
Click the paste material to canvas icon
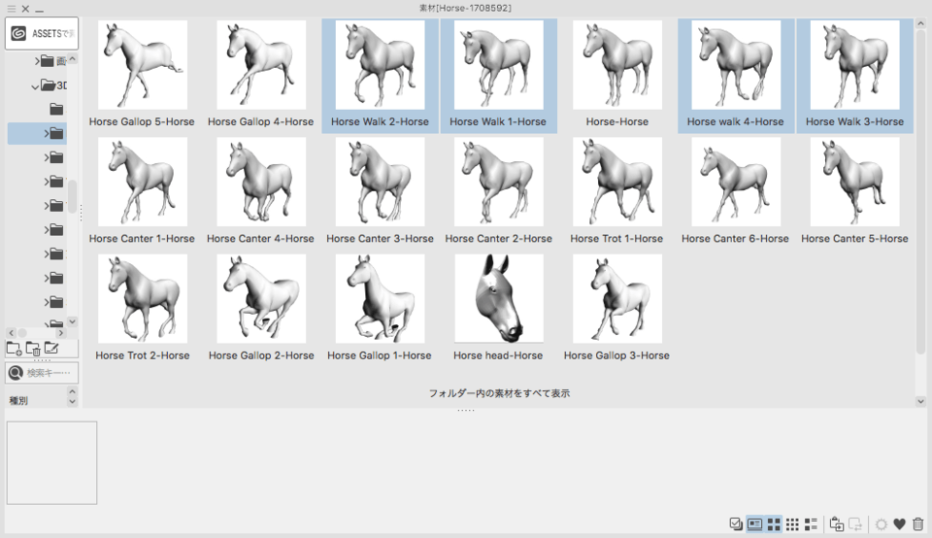(836, 524)
